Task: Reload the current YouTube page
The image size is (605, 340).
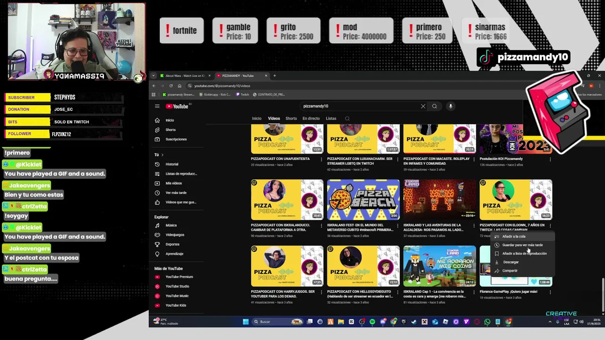Action: (x=171, y=85)
